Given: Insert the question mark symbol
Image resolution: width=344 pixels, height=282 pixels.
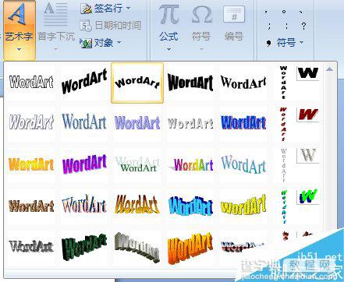Looking at the screenshot, I should 303,26.
